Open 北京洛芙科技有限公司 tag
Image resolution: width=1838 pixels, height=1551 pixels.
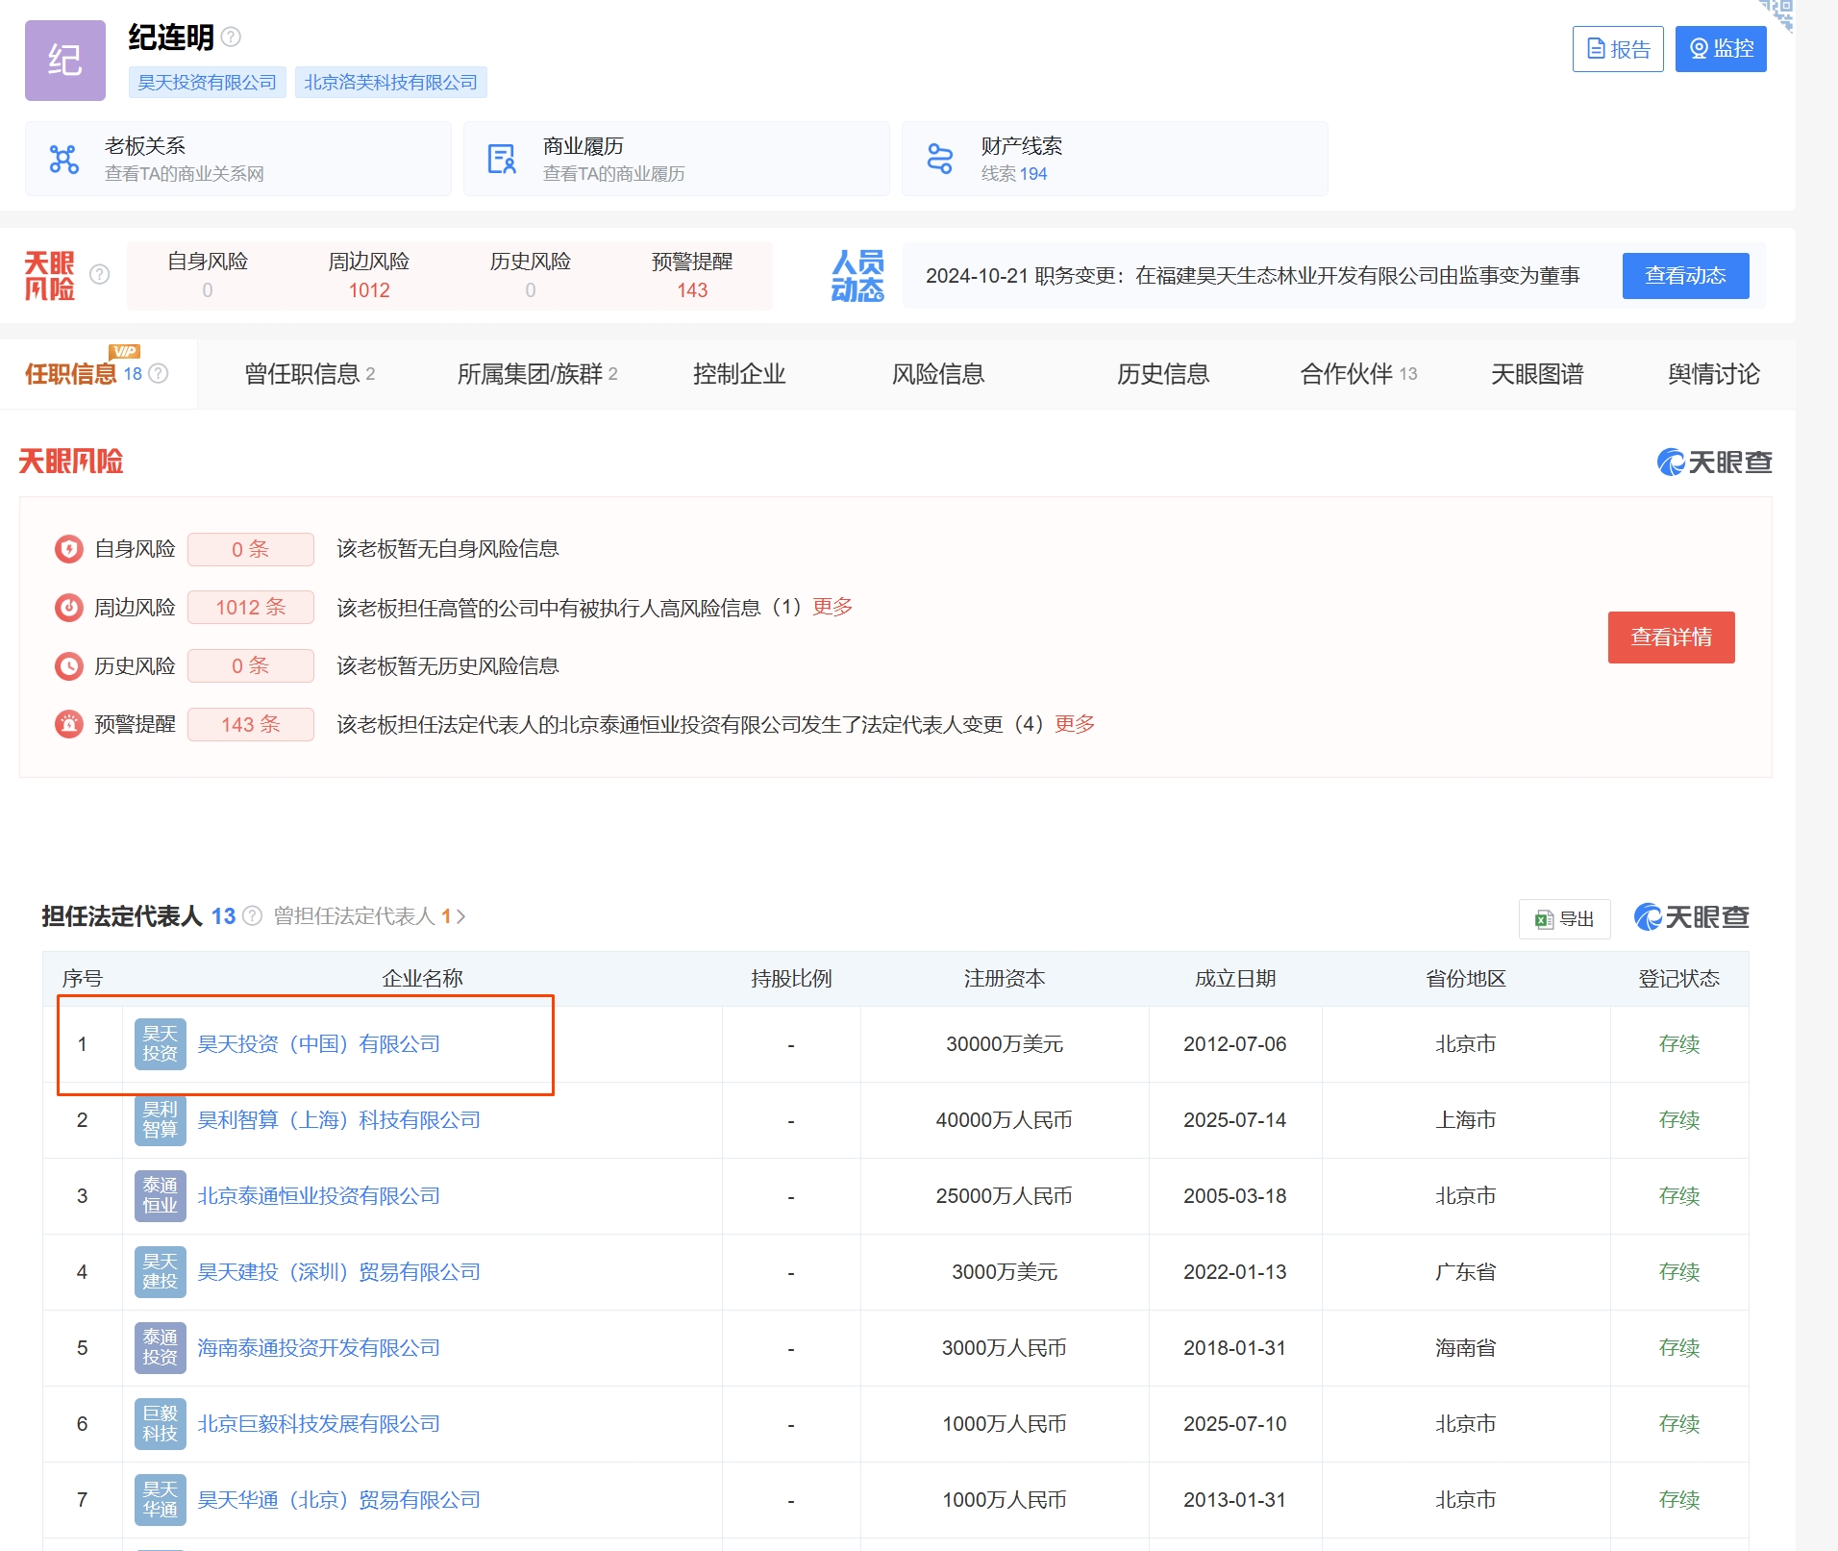click(391, 83)
